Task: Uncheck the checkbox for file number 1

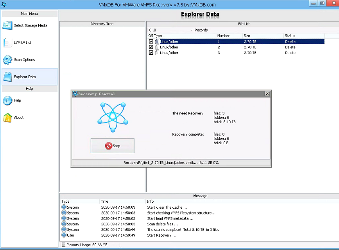Action: (x=151, y=41)
